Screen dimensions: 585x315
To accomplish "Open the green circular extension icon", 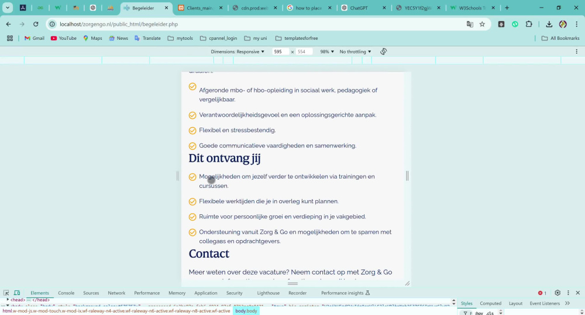I will point(515,24).
